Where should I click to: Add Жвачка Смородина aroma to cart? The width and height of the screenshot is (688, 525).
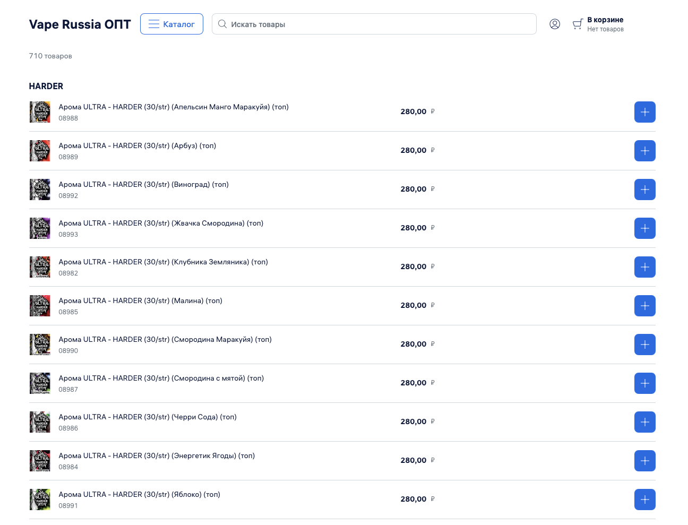pyautogui.click(x=645, y=228)
